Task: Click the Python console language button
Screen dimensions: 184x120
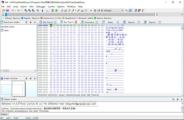Action: 4,114
